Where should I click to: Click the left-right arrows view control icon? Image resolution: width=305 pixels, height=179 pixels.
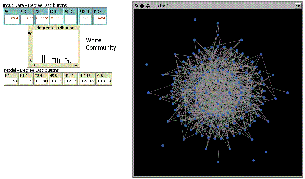(142, 6)
